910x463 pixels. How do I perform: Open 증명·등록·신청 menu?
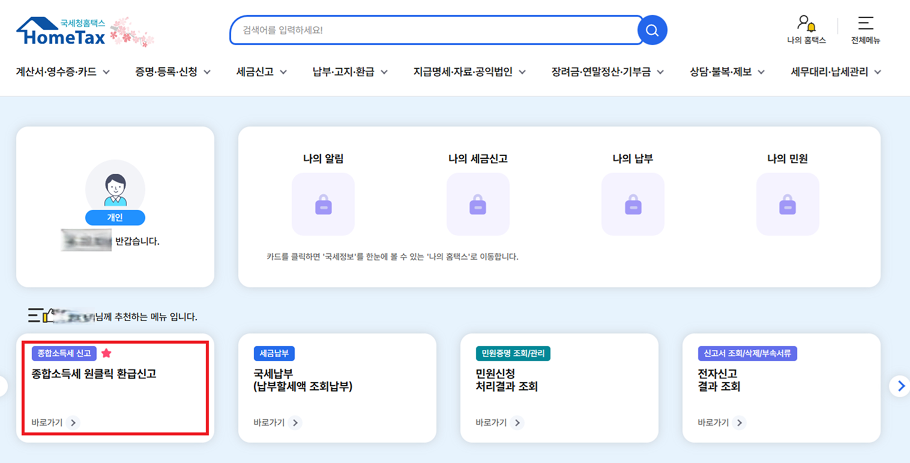click(172, 72)
